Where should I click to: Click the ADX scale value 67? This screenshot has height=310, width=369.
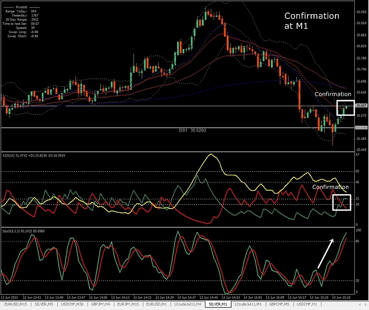click(x=357, y=155)
